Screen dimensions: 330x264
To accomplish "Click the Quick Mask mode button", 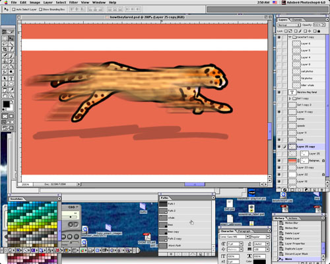I will pos(11,116).
